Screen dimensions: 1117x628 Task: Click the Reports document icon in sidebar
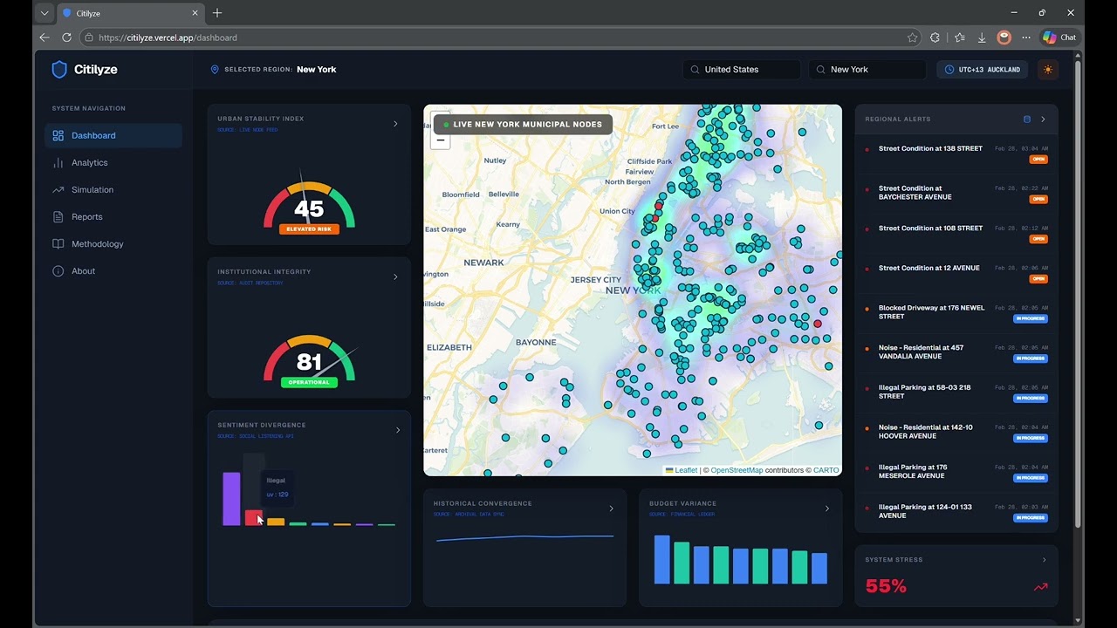point(58,216)
